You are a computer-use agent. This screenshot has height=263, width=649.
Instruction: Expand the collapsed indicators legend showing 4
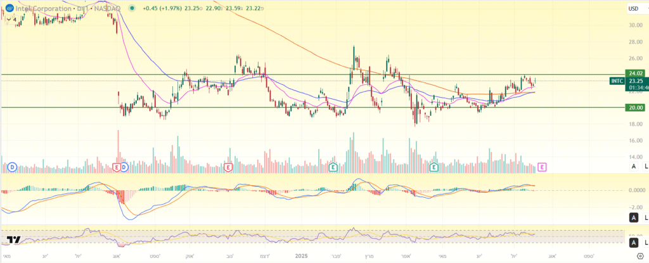coord(10,19)
